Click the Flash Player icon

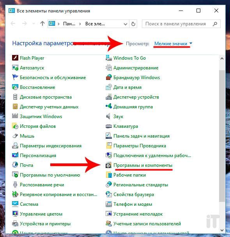click(x=15, y=58)
